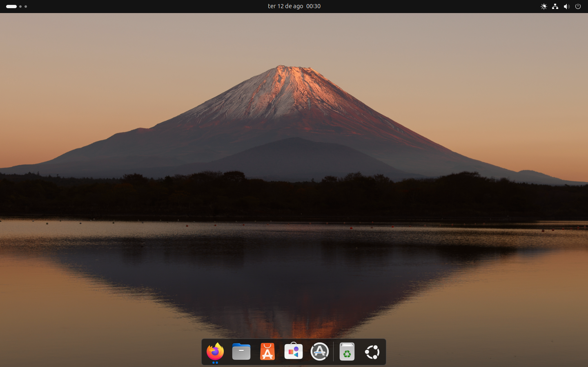Open the white shopping bag Software app
Screen dimensions: 588x367
tap(294, 352)
